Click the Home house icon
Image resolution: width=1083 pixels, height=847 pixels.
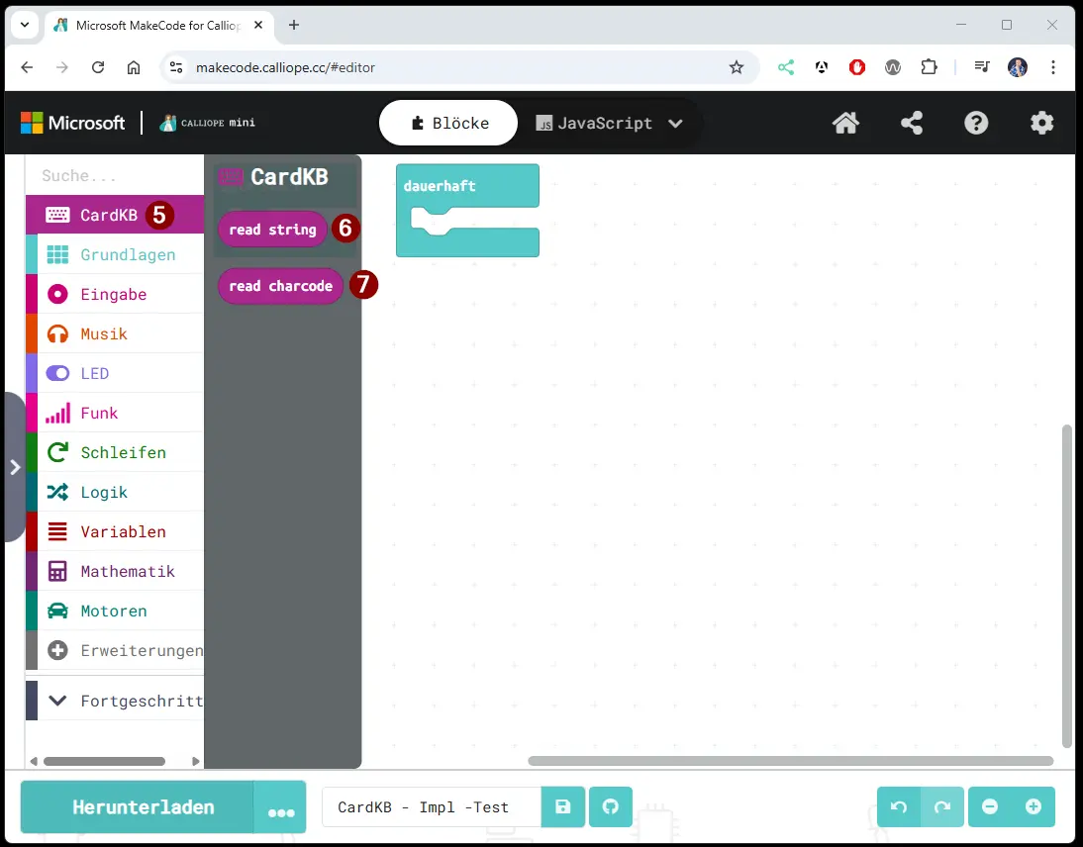tap(844, 123)
